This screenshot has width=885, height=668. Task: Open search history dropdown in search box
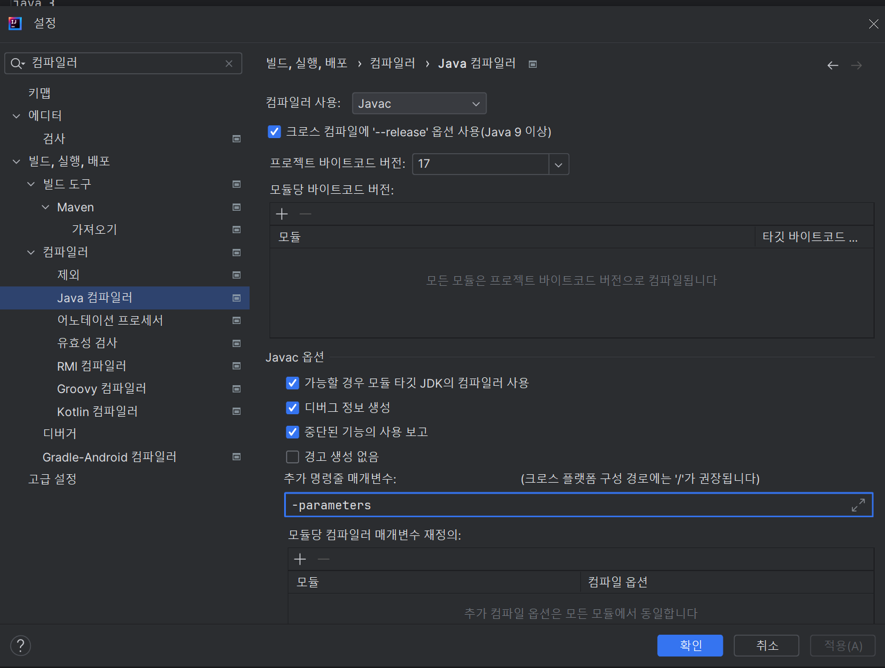click(x=23, y=64)
